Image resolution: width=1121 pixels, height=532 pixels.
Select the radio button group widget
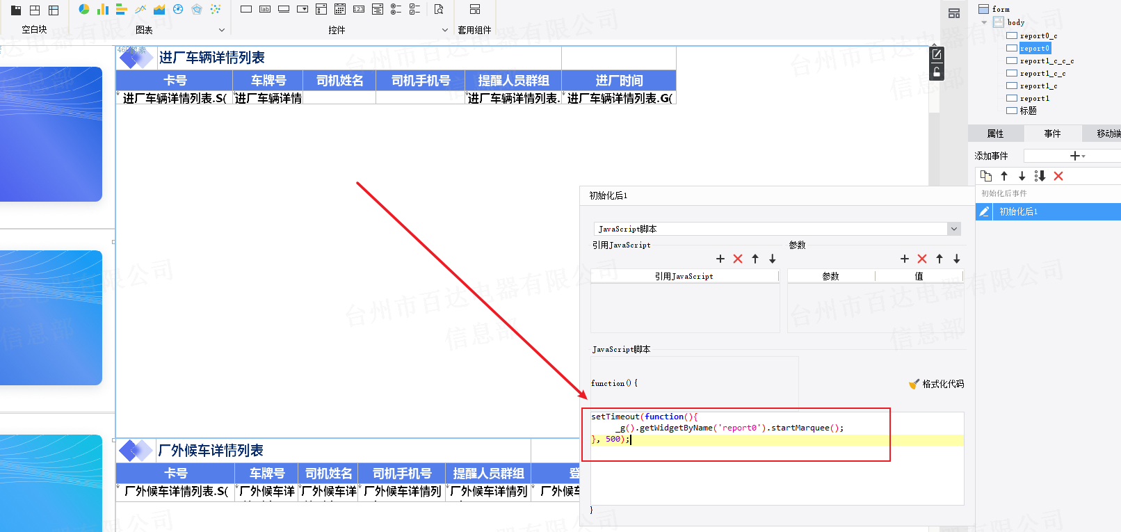click(396, 9)
